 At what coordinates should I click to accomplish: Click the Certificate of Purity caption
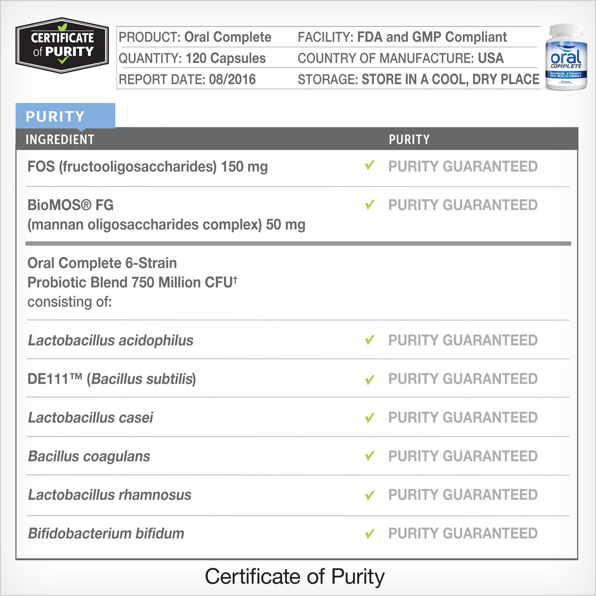(x=295, y=577)
